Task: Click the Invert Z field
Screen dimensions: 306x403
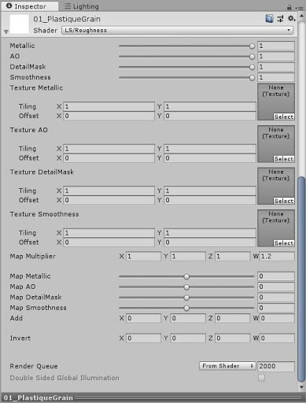Action: coord(233,338)
